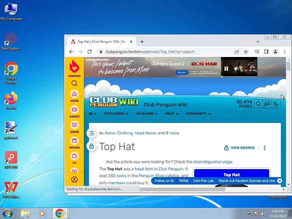Image resolution: width=292 pixels, height=219 pixels.
Task: Toggle Chrome side panel
Action: tap(266, 52)
